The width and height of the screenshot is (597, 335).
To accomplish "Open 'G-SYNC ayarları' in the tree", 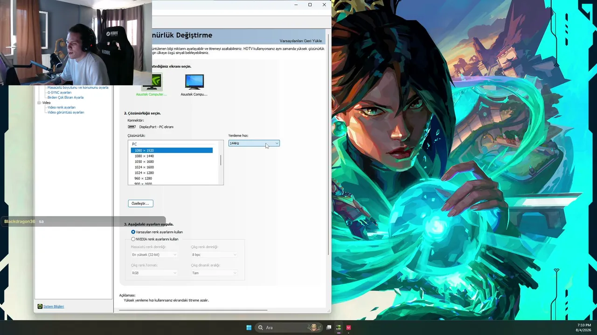I will (x=59, y=93).
